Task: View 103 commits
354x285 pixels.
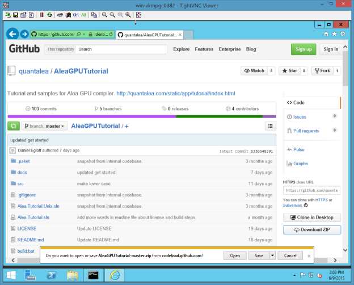Action: pos(41,108)
